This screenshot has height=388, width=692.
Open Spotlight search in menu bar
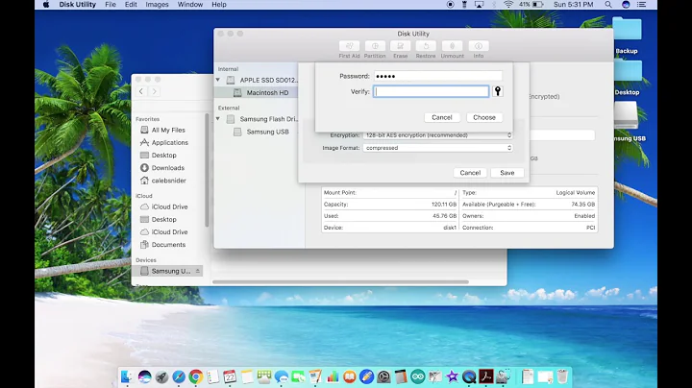point(608,5)
